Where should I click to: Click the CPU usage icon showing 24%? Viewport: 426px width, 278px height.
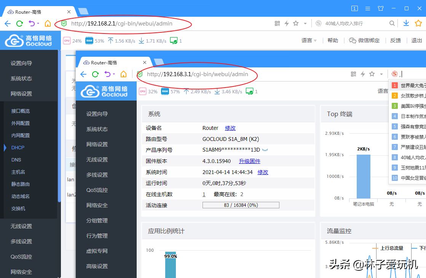pos(67,41)
